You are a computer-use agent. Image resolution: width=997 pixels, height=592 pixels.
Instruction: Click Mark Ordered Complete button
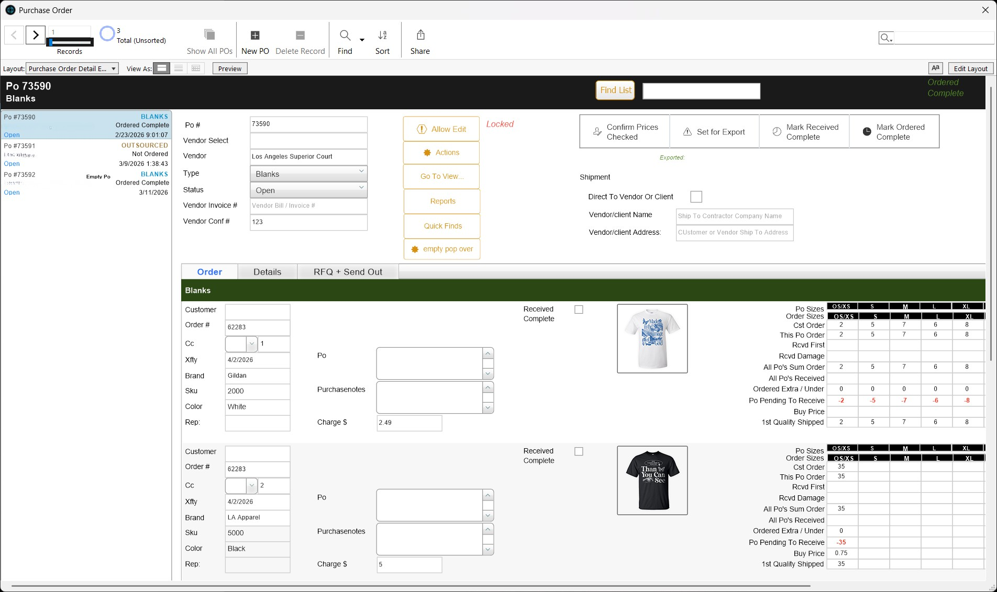click(x=894, y=132)
